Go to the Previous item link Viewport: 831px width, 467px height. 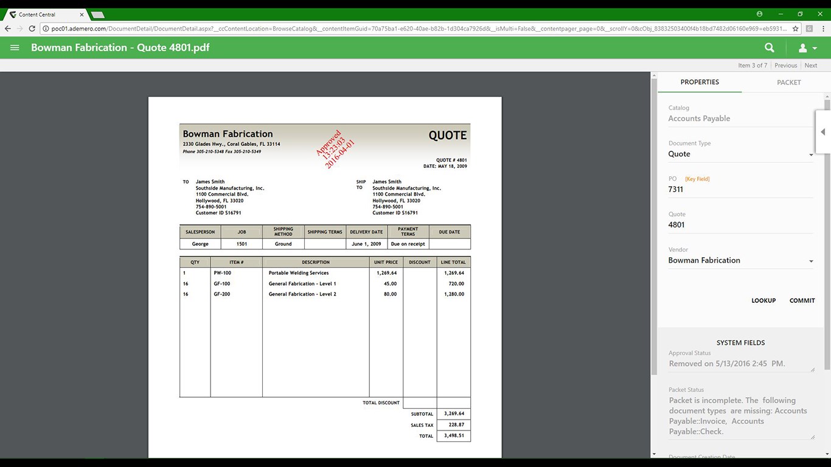785,66
